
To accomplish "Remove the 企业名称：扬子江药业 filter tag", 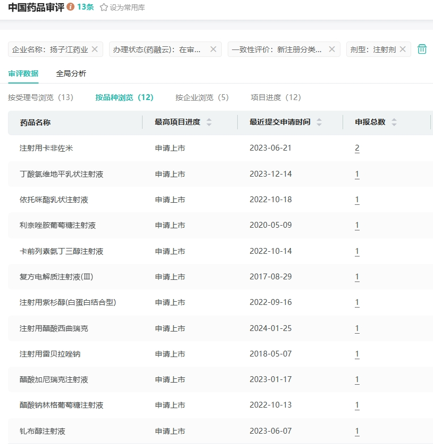I will pos(95,49).
